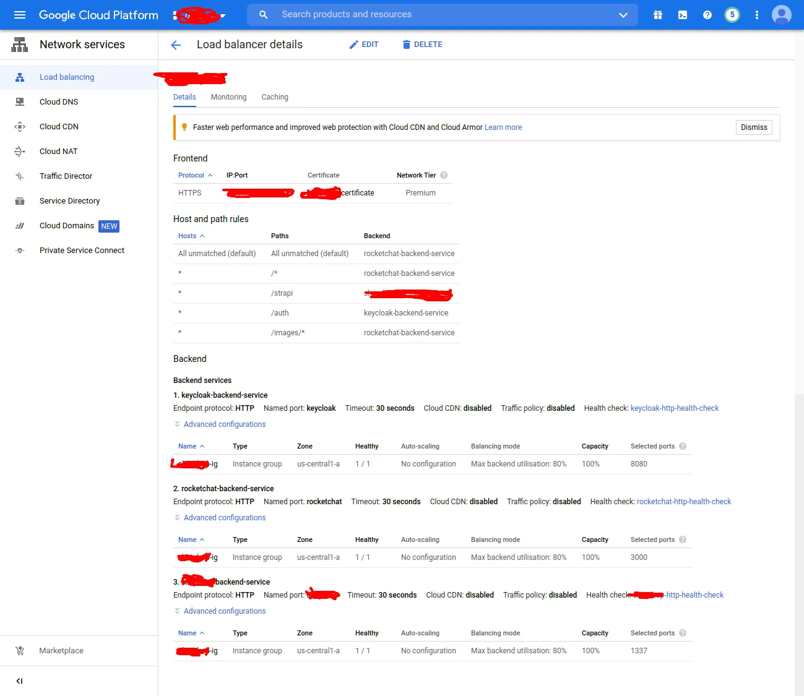Click the lightbulb tip icon in the banner
This screenshot has width=804, height=696.
[x=184, y=127]
